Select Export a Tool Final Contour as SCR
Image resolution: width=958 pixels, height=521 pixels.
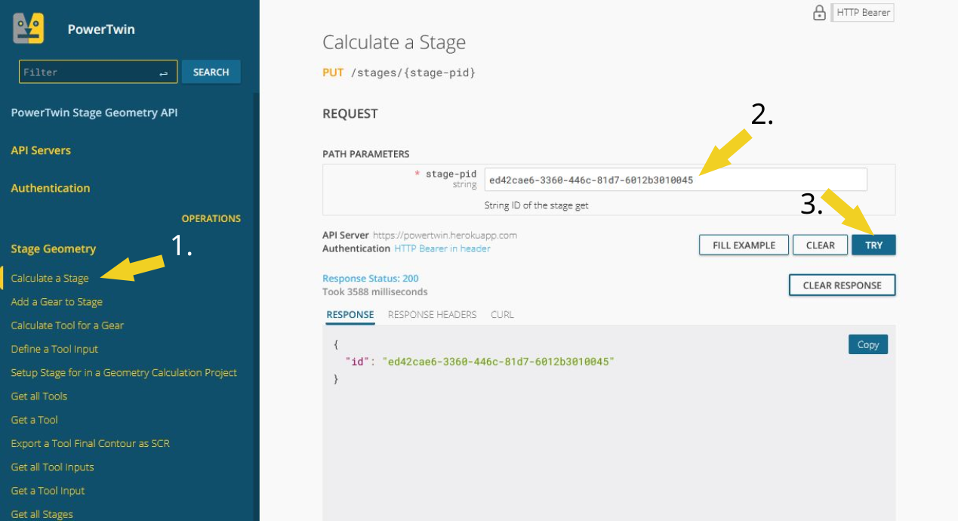click(91, 443)
